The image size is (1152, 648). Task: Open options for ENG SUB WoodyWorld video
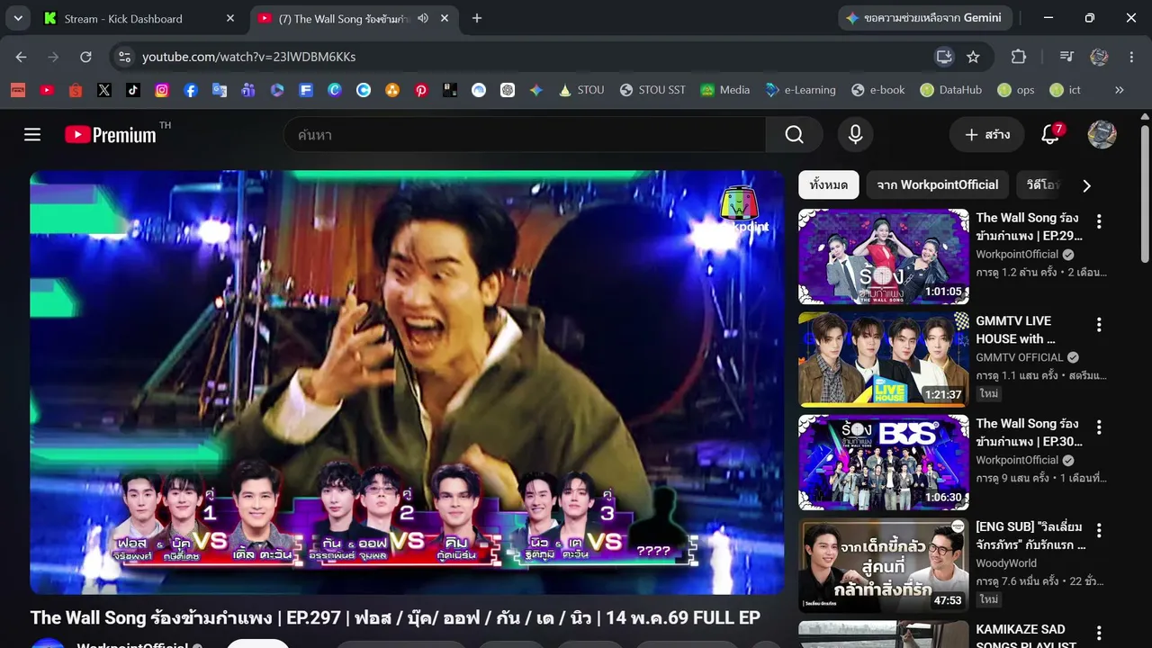(1098, 530)
